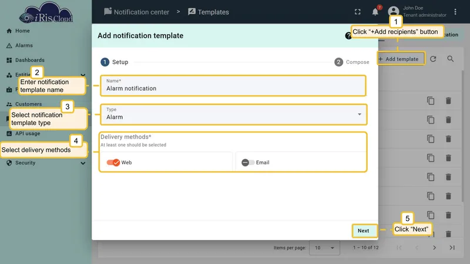Toggle fullscreen mode icon
Screen dimensions: 470x264
tap(358, 12)
